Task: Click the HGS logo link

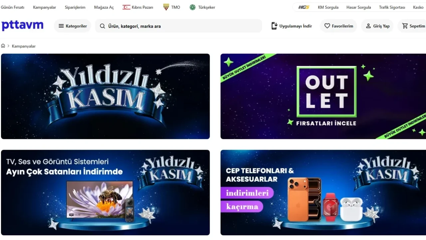Action: [304, 7]
